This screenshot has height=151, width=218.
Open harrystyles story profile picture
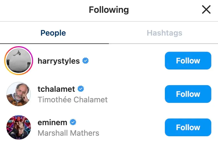coord(19,61)
